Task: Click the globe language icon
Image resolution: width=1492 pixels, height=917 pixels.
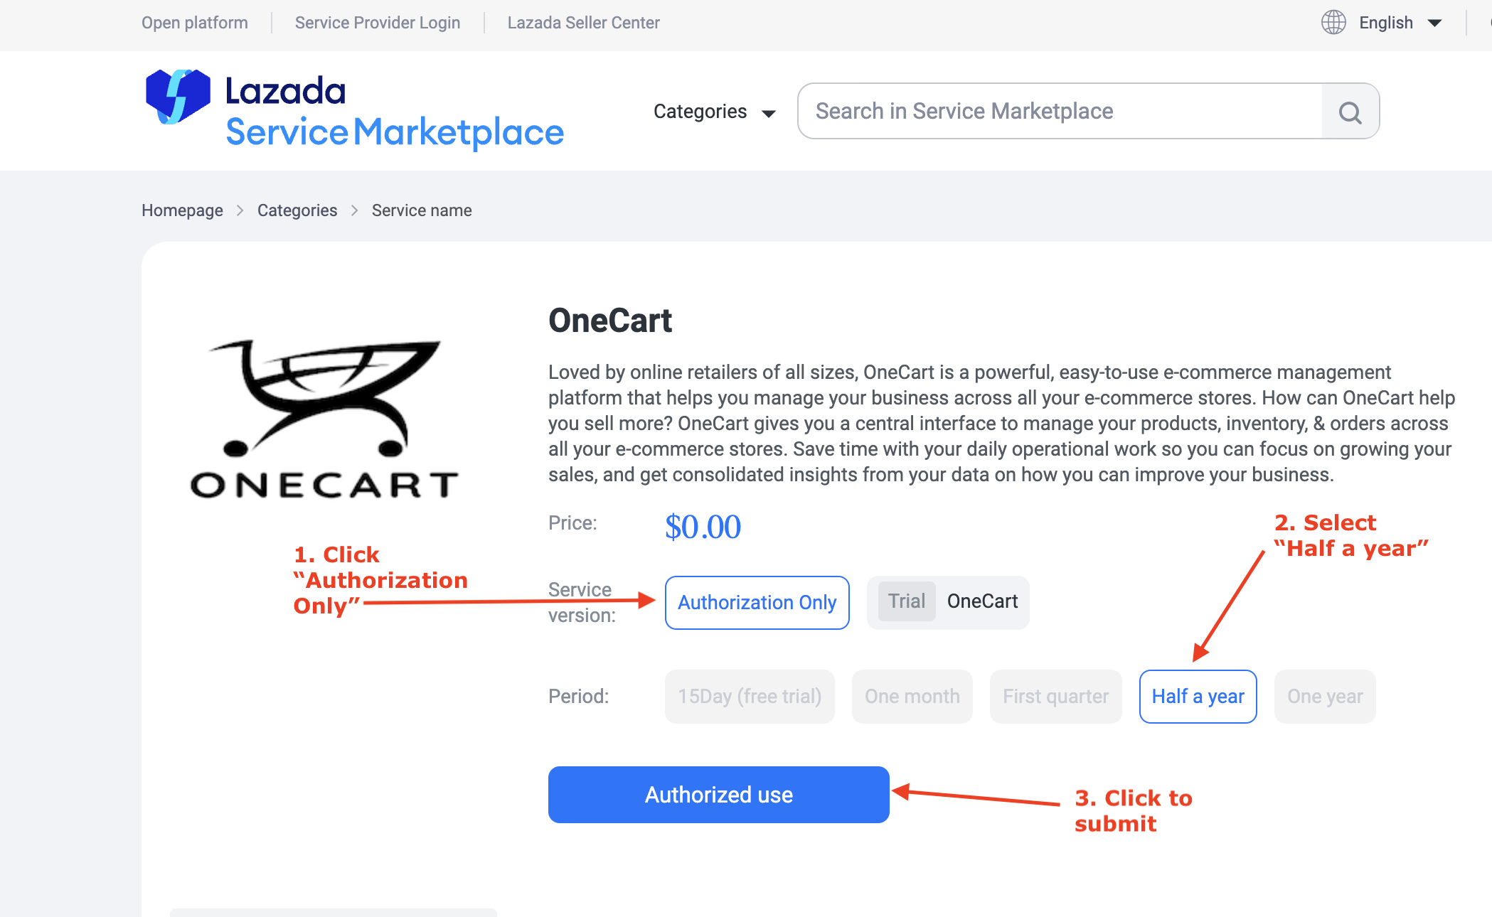Action: coord(1333,23)
